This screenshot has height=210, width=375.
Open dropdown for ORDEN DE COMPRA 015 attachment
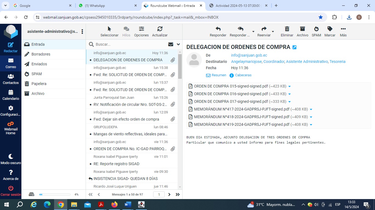point(290,86)
